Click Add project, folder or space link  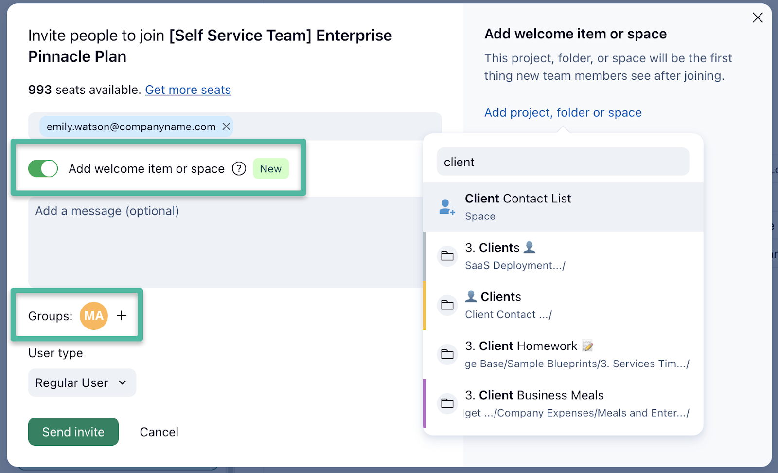tap(563, 112)
